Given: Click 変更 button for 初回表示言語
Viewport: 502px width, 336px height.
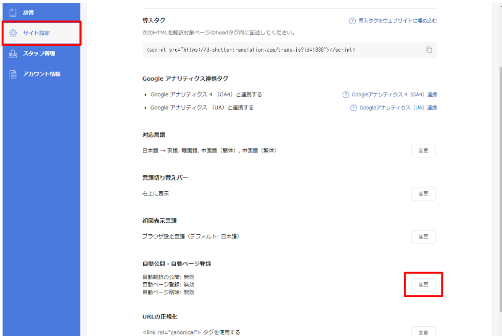Looking at the screenshot, I should [423, 237].
